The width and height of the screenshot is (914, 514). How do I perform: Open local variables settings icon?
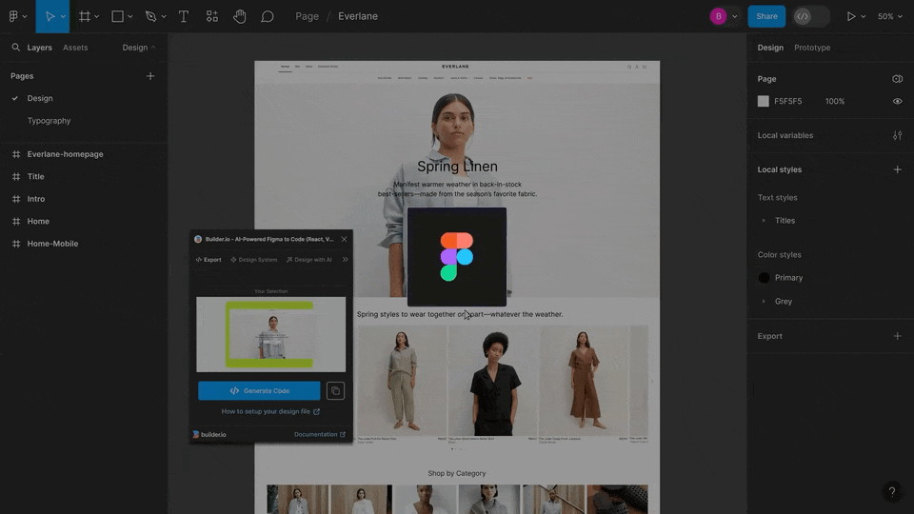[x=897, y=135]
